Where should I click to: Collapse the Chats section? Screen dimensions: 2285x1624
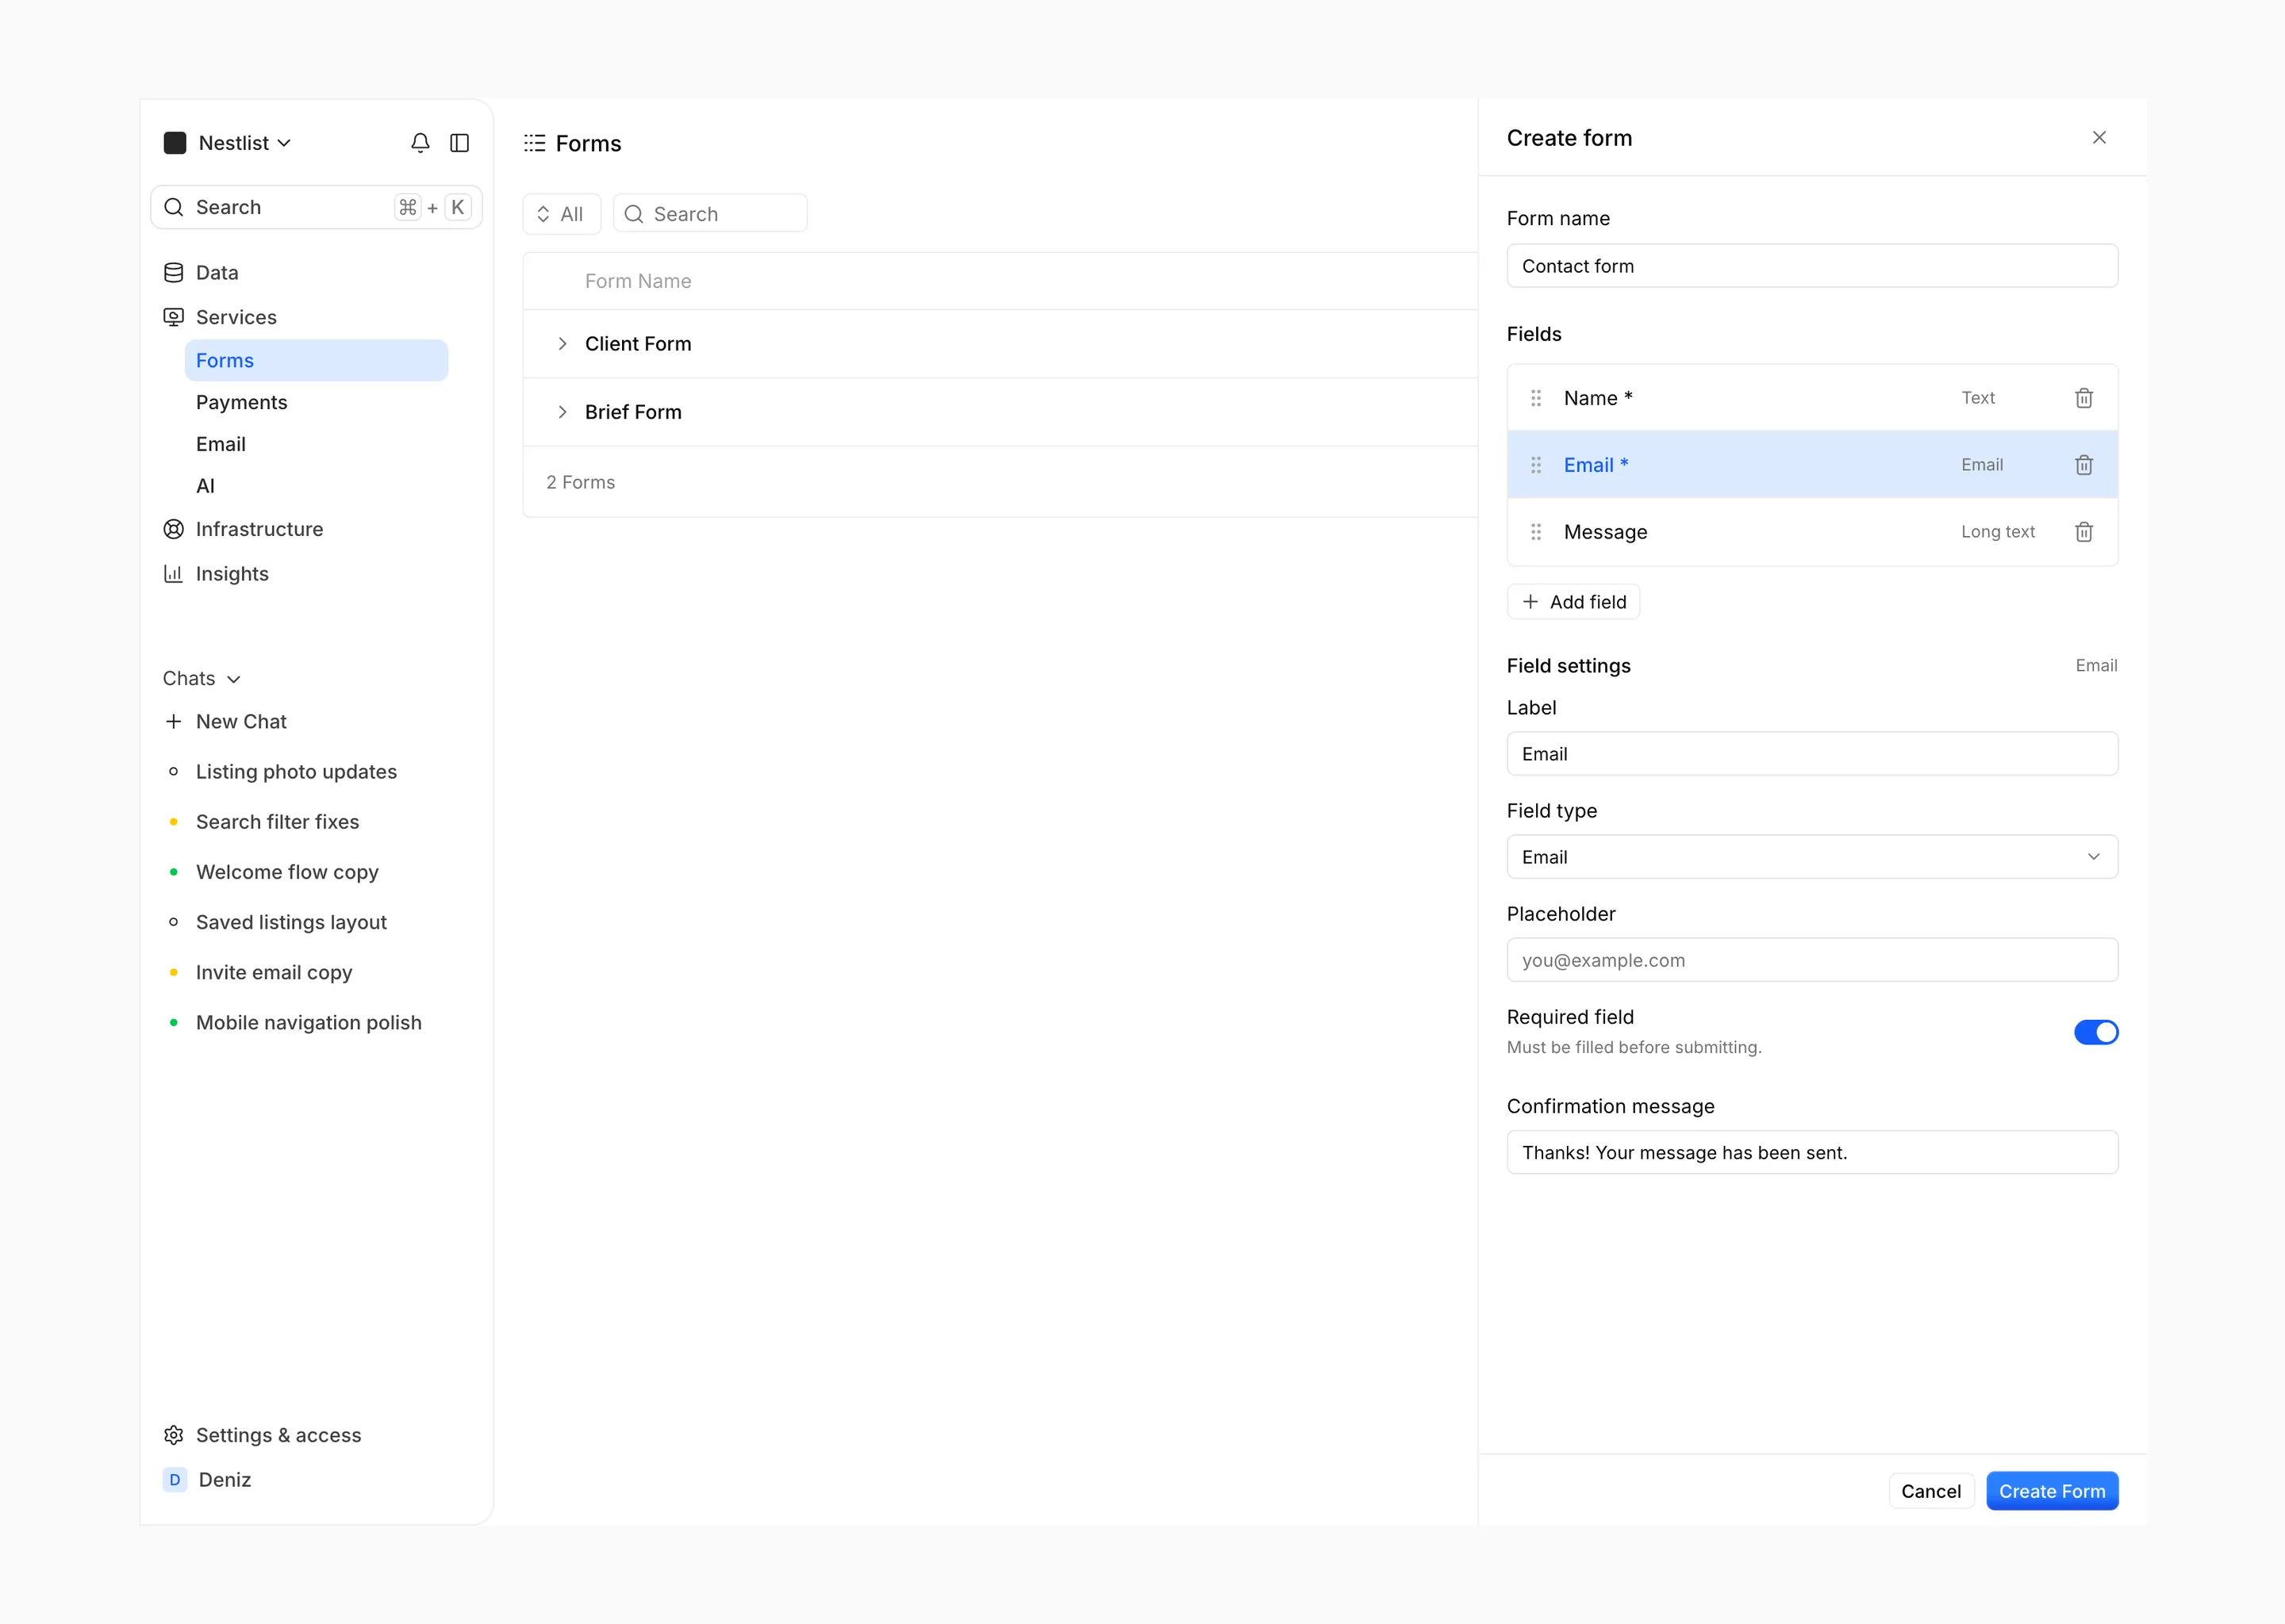pyautogui.click(x=202, y=678)
